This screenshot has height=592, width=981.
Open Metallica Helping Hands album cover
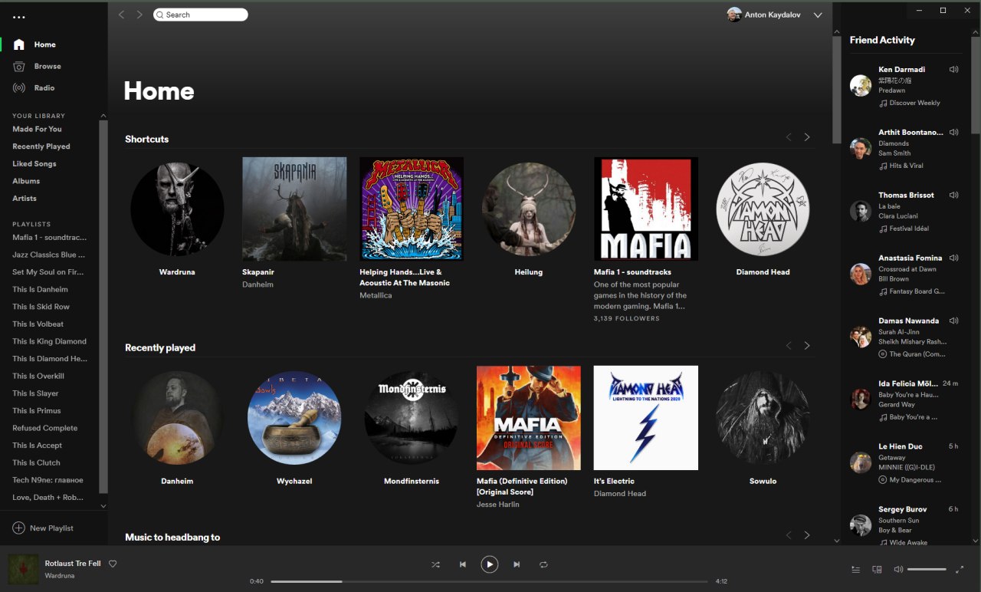(x=412, y=209)
